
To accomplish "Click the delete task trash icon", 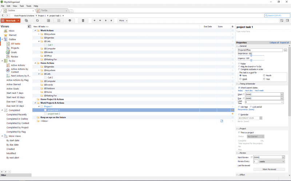I will (83, 21).
